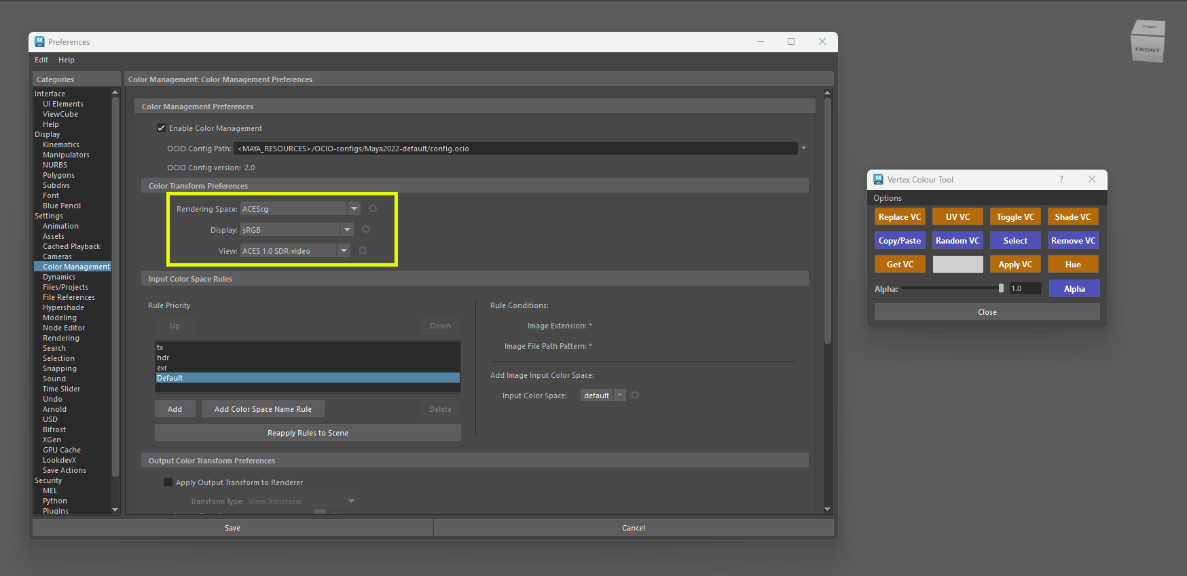Click the Save button in Preferences
This screenshot has height=576, width=1187.
pyautogui.click(x=233, y=528)
